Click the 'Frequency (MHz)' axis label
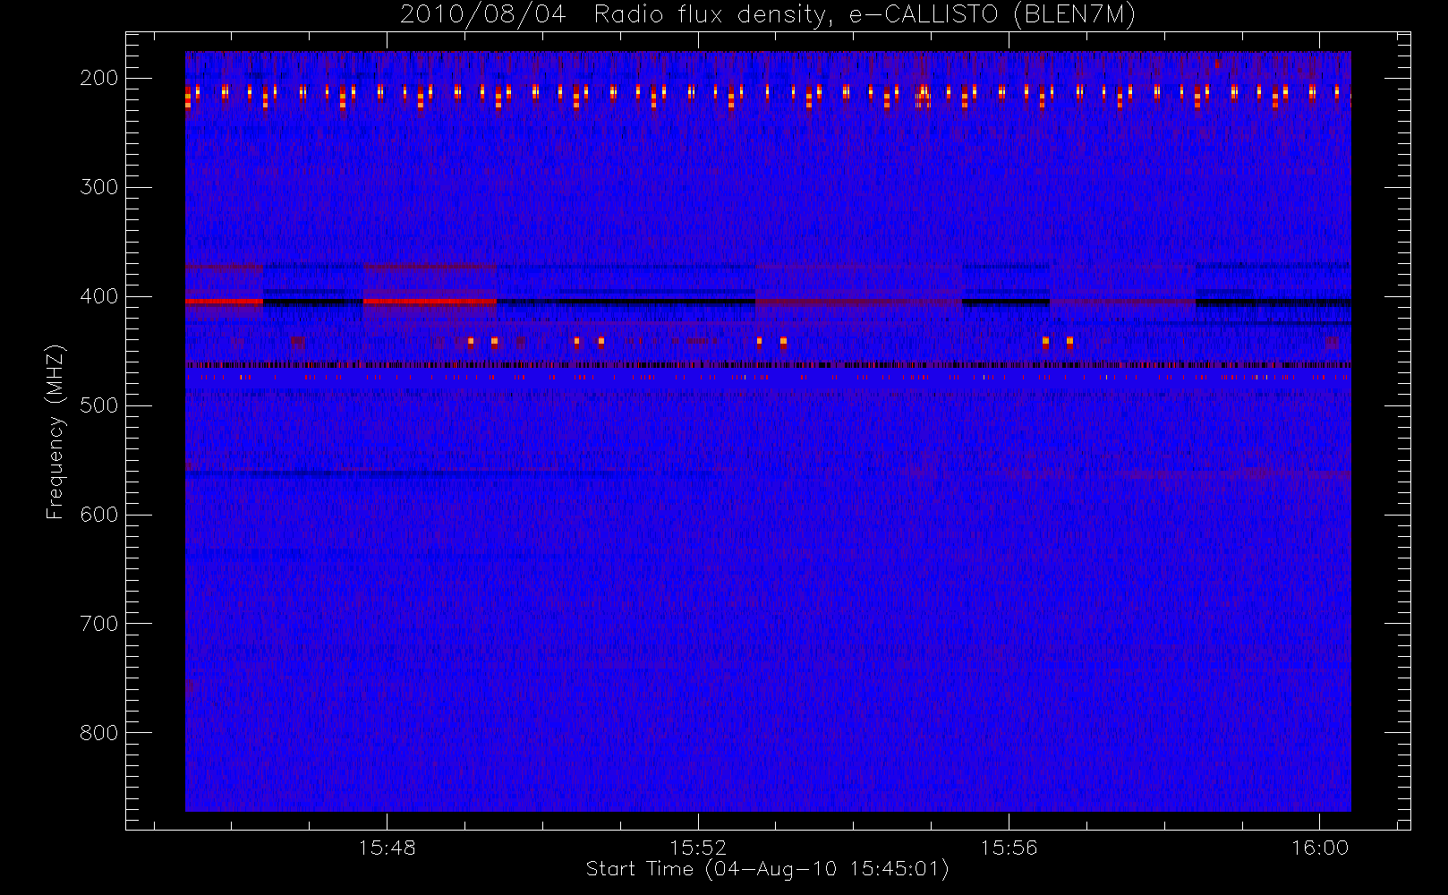Image resolution: width=1448 pixels, height=895 pixels. (x=55, y=431)
